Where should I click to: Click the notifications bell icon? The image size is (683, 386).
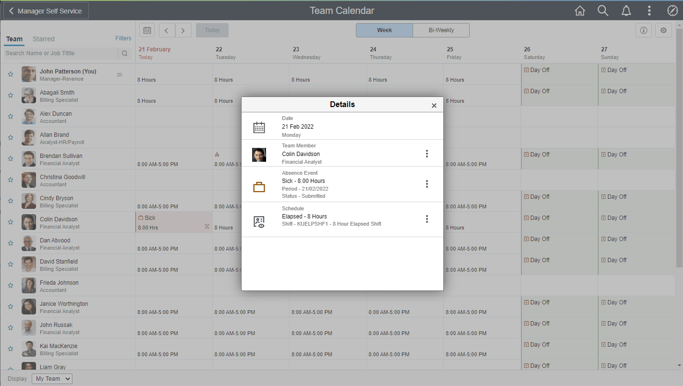[626, 10]
